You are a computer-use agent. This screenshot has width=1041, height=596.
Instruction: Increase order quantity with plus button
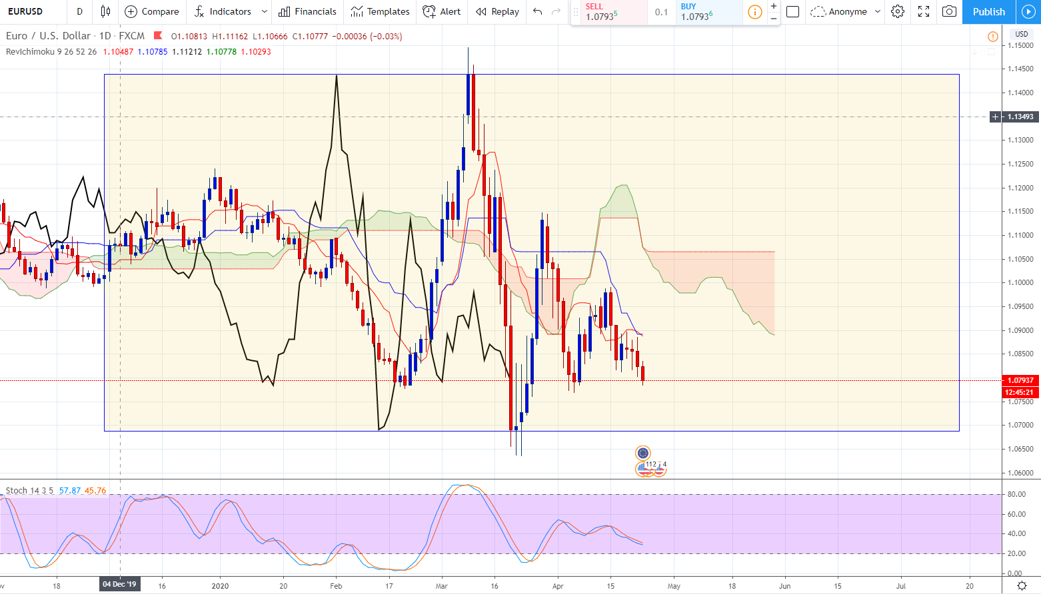[x=773, y=6]
